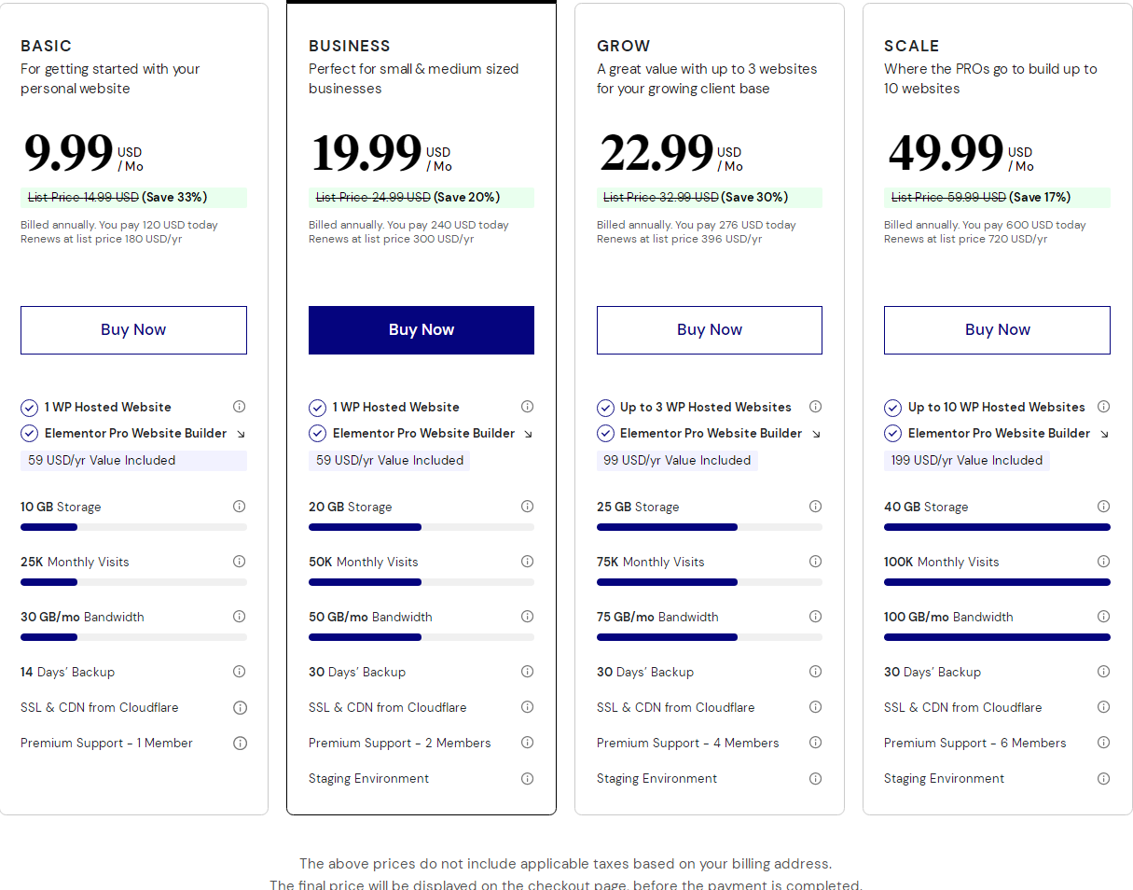The image size is (1133, 890).
Task: Expand Scale plan Elementor Pro Website Builder arrow
Action: click(x=1104, y=434)
